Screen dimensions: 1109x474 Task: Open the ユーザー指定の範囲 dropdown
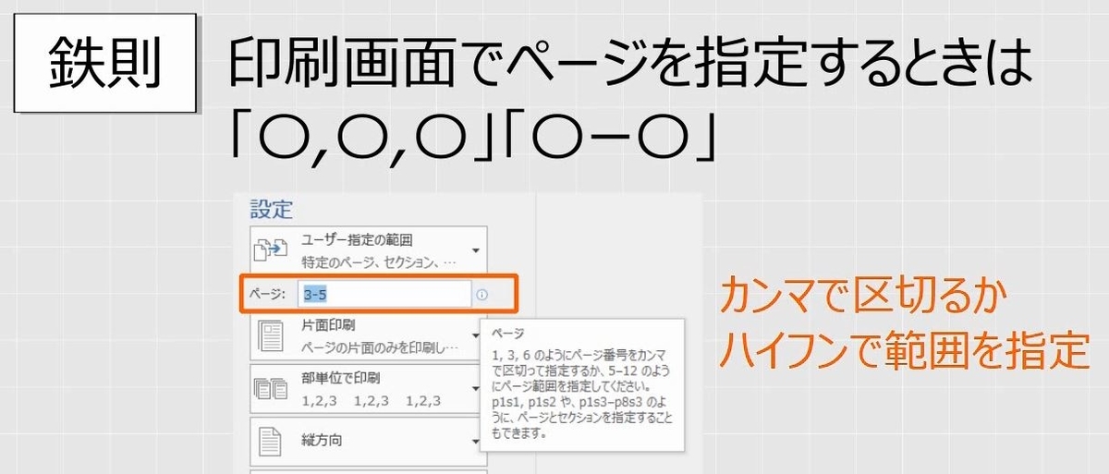coord(370,249)
